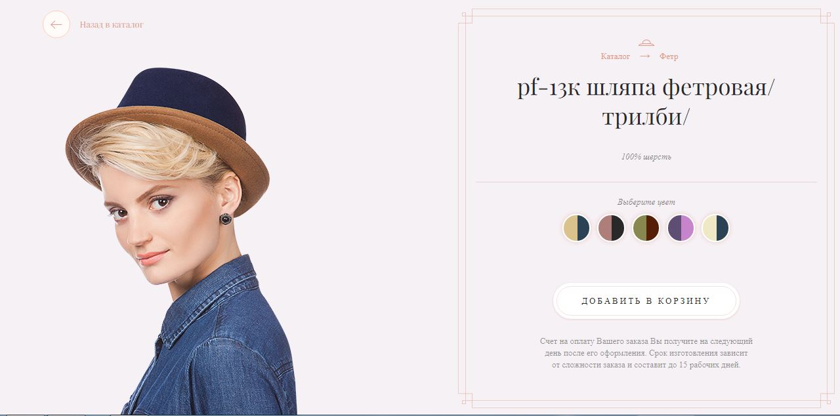Image resolution: width=840 pixels, height=416 pixels.
Task: Click the '100% шерсть' material text
Action: [646, 157]
